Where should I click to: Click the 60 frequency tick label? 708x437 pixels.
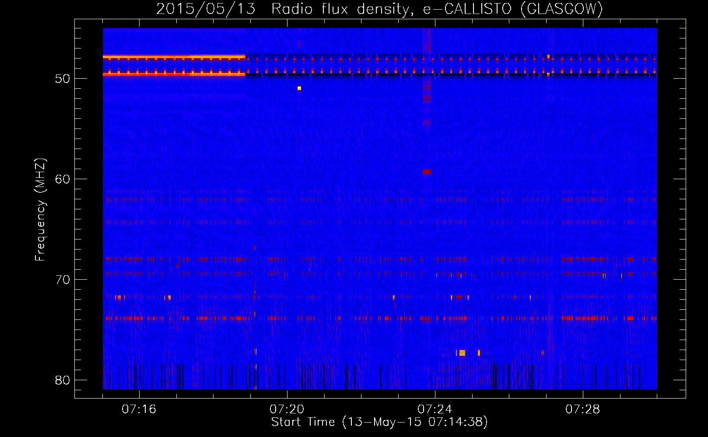(63, 179)
